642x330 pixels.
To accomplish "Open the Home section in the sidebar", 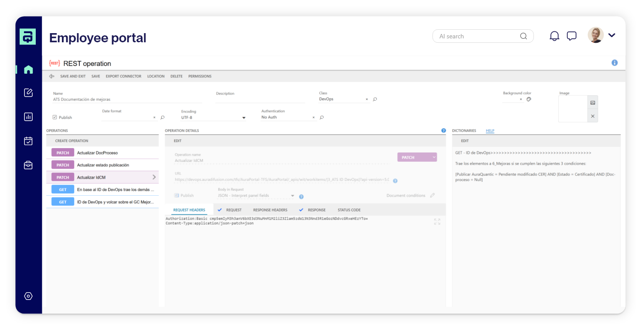I will [28, 69].
